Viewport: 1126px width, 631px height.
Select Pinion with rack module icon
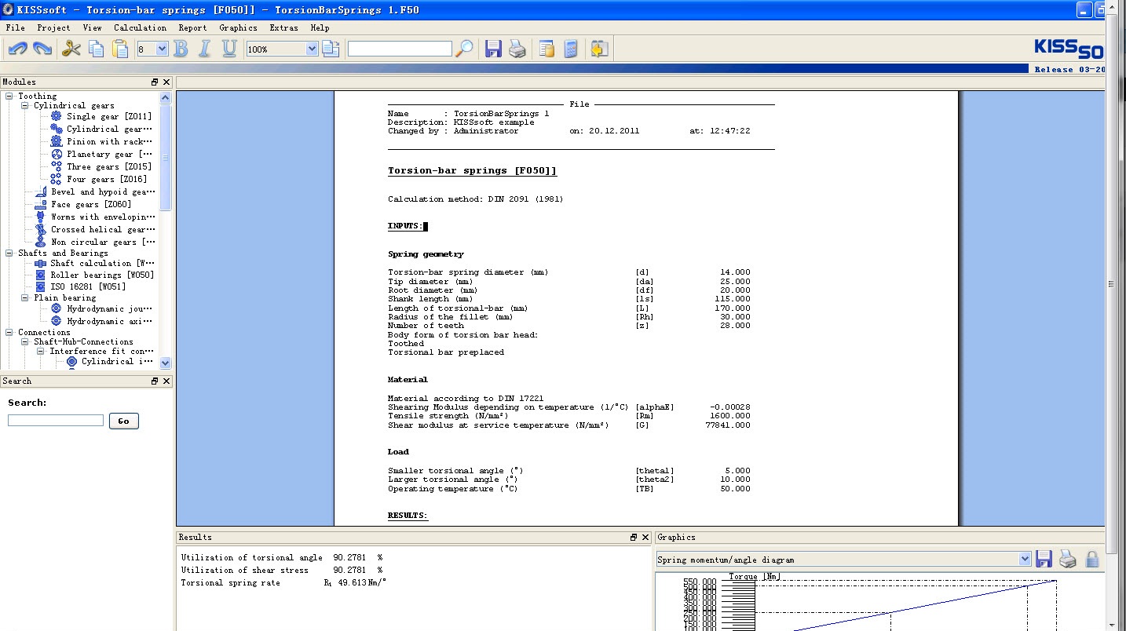coord(56,141)
